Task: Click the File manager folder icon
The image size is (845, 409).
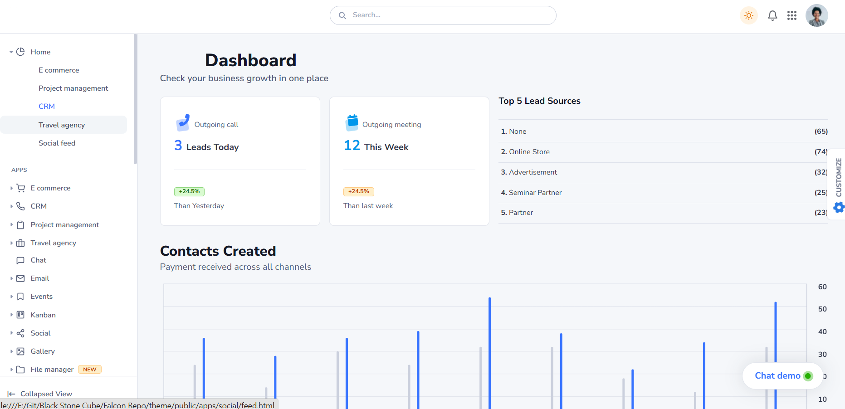Action: click(x=20, y=370)
